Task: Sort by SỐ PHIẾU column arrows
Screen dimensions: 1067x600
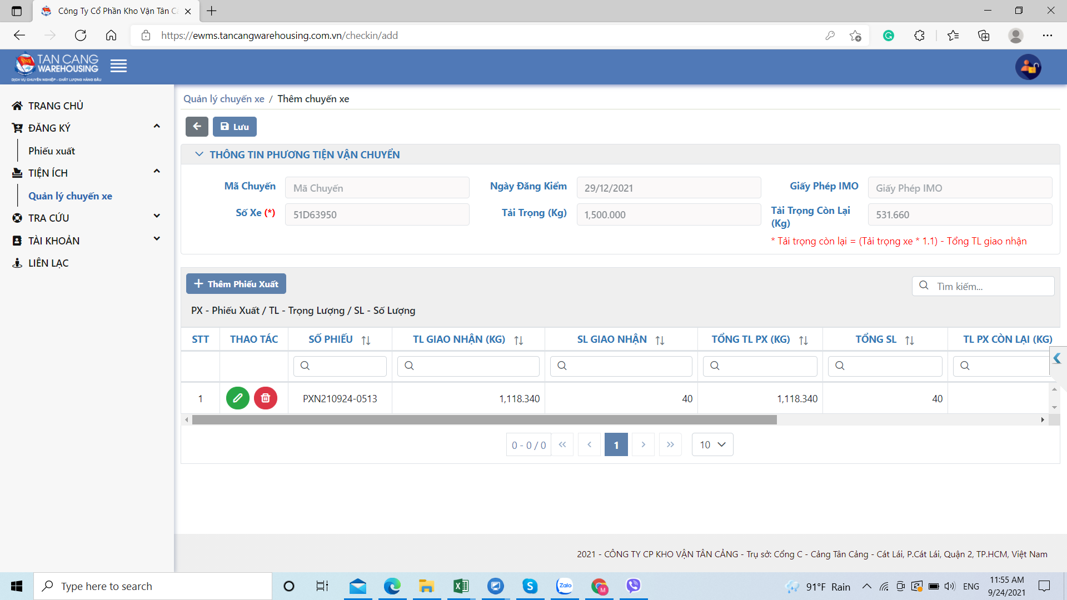Action: click(x=366, y=340)
